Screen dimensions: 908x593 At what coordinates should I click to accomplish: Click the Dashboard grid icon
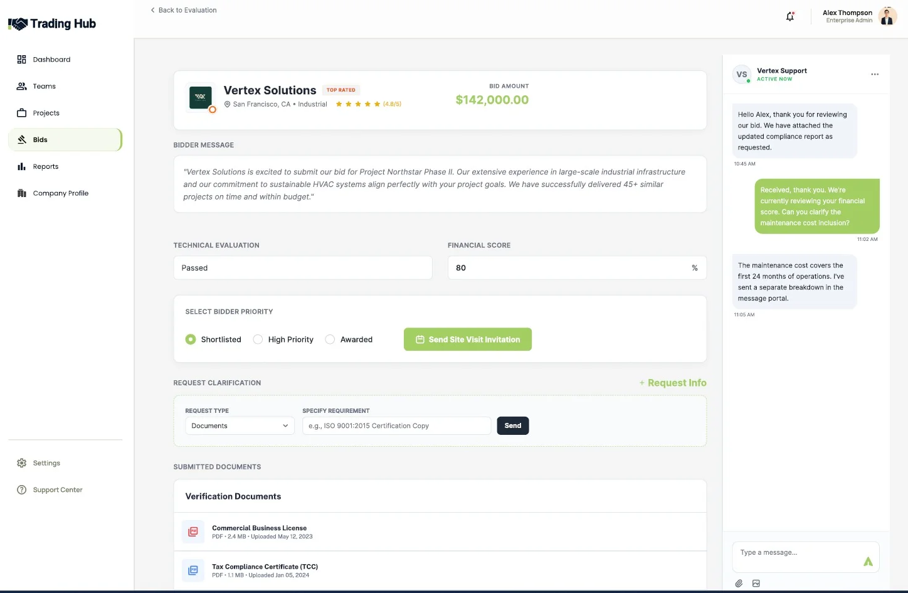pyautogui.click(x=21, y=60)
